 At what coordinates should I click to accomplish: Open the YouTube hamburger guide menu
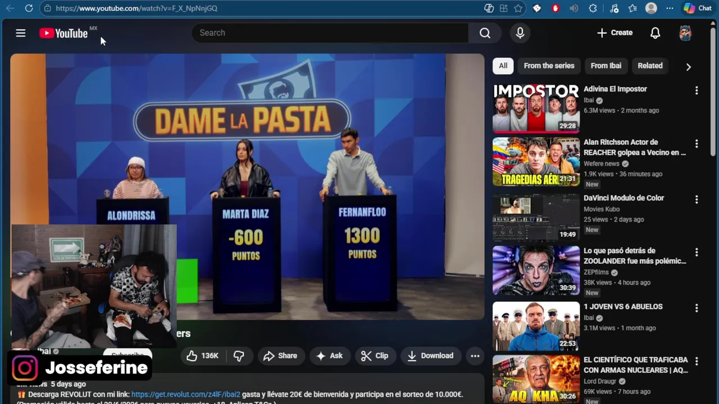click(21, 33)
